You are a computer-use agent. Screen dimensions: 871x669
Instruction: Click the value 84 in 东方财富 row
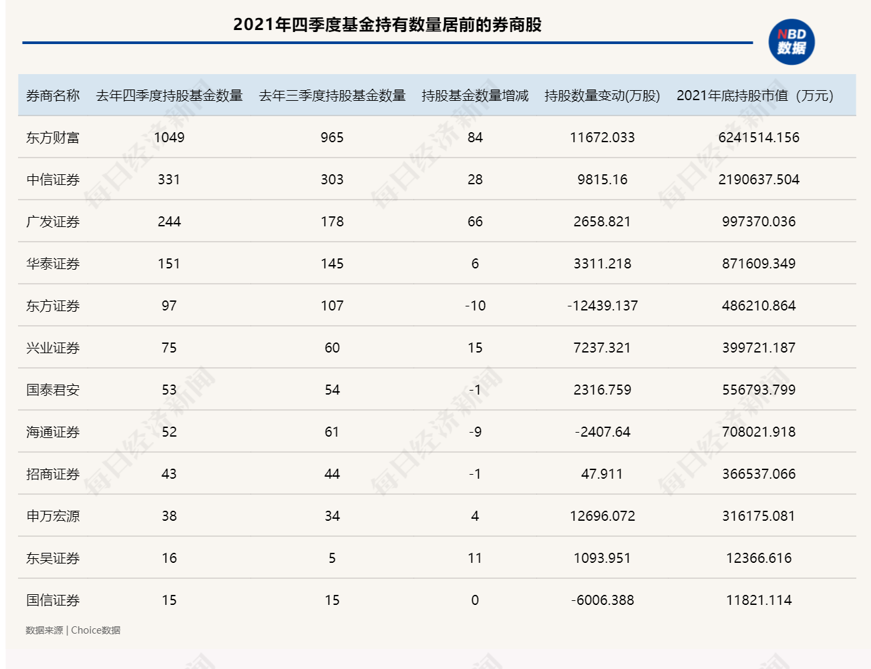pos(475,138)
